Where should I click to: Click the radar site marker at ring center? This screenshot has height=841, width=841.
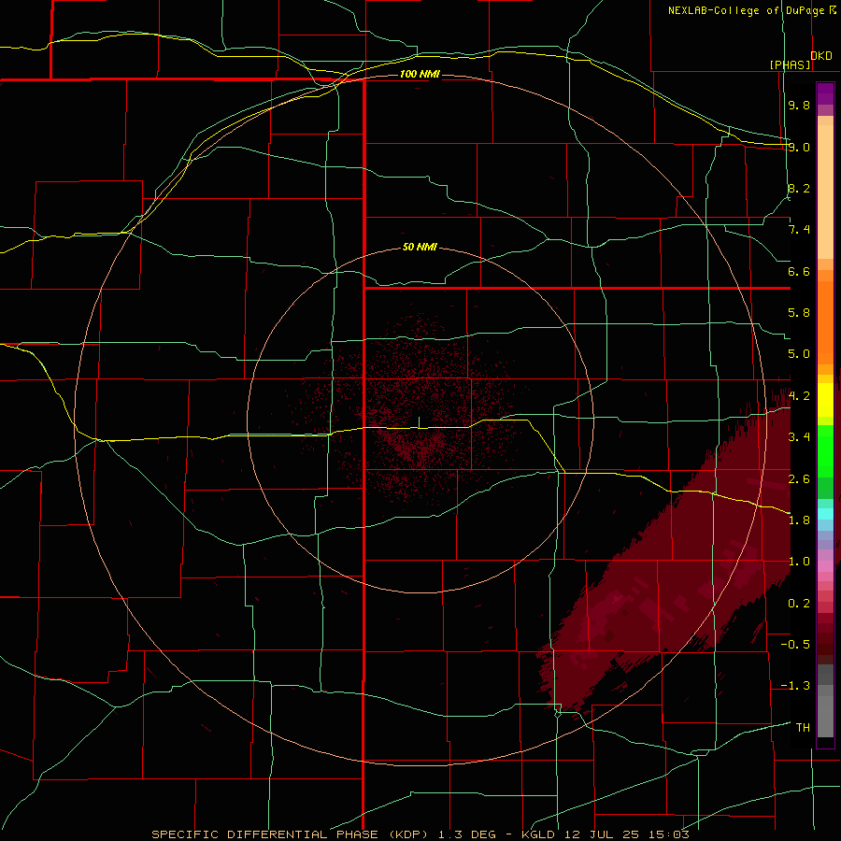pyautogui.click(x=419, y=422)
